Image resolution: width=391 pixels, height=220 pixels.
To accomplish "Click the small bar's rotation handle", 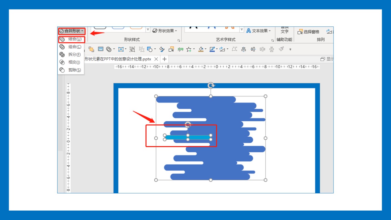I will tap(188, 124).
